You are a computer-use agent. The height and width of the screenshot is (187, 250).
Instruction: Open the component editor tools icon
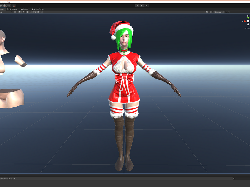(207, 12)
